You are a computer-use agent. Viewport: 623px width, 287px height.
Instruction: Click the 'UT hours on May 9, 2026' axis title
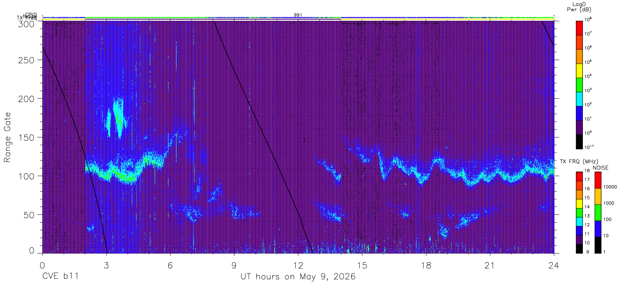click(298, 277)
